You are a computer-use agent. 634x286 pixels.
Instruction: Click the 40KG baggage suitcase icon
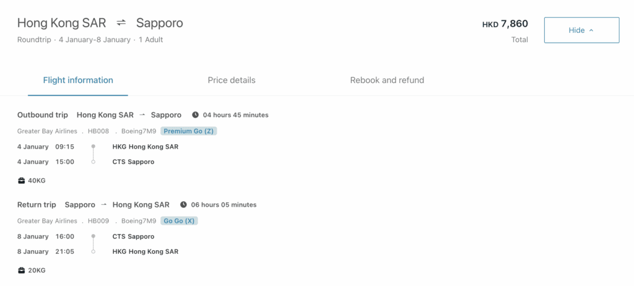click(x=22, y=181)
